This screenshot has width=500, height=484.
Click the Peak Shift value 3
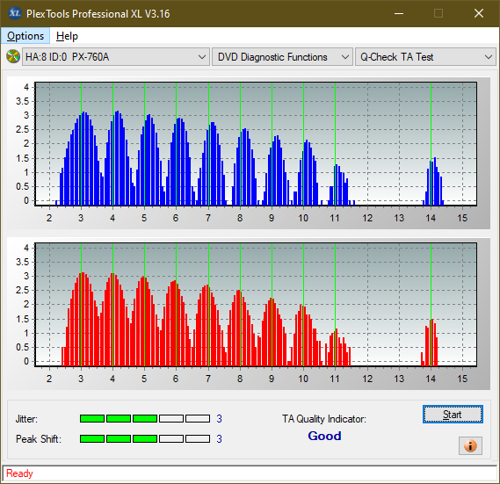point(219,439)
